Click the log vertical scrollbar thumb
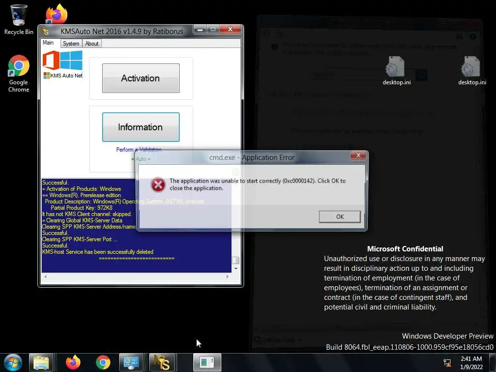This screenshot has width=496, height=372. pyautogui.click(x=236, y=260)
